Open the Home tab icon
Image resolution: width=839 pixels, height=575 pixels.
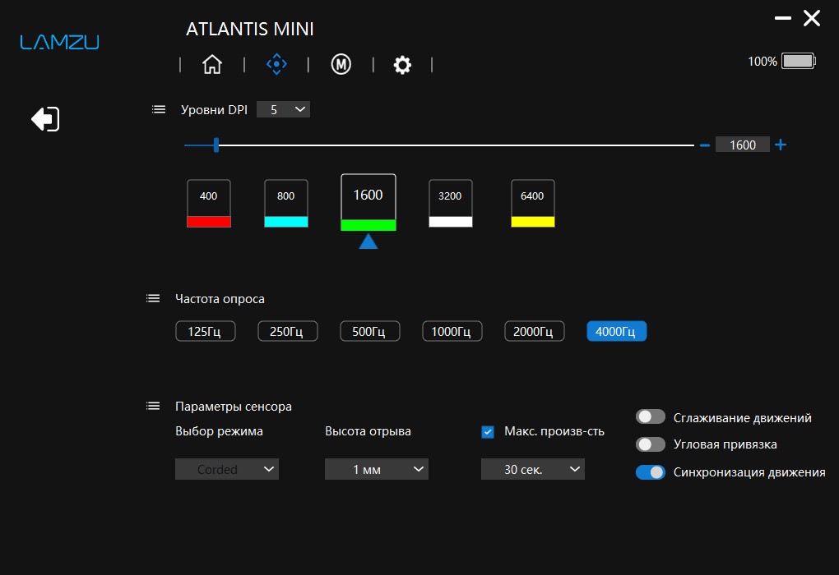click(x=212, y=65)
